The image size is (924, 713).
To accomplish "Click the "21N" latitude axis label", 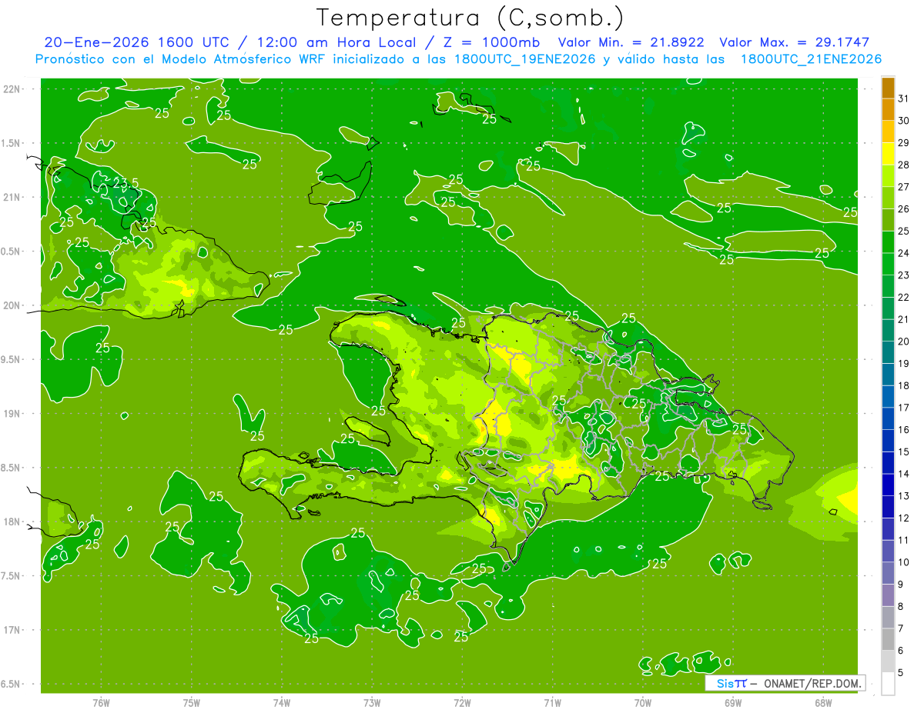I will (11, 197).
